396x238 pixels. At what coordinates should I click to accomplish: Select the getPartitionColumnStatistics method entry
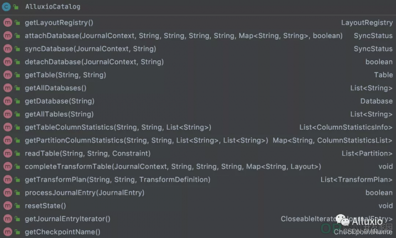coord(198,141)
